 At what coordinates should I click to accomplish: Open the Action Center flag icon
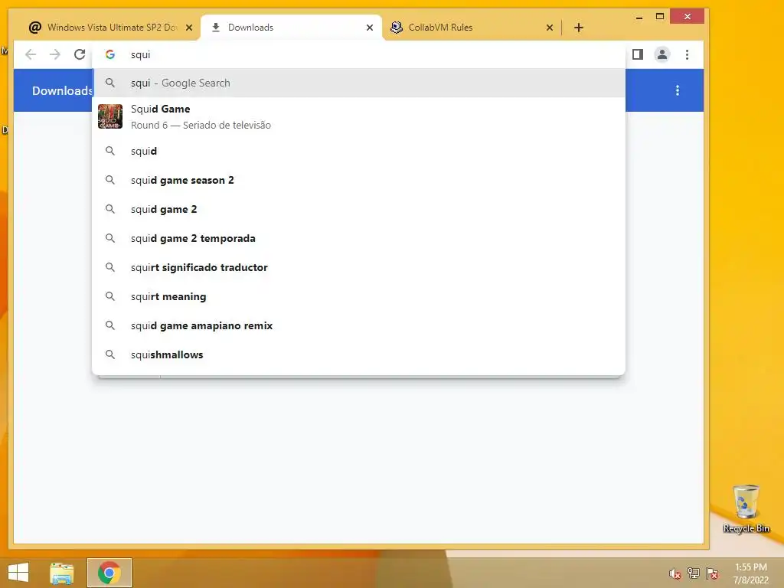712,573
